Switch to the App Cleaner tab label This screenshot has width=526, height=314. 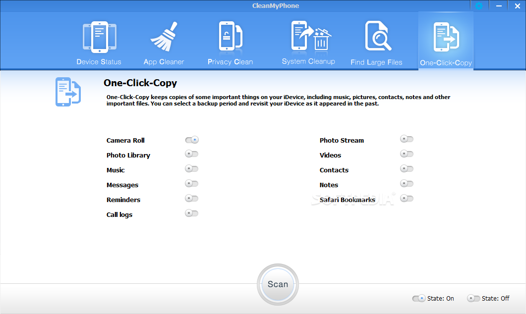click(x=164, y=61)
